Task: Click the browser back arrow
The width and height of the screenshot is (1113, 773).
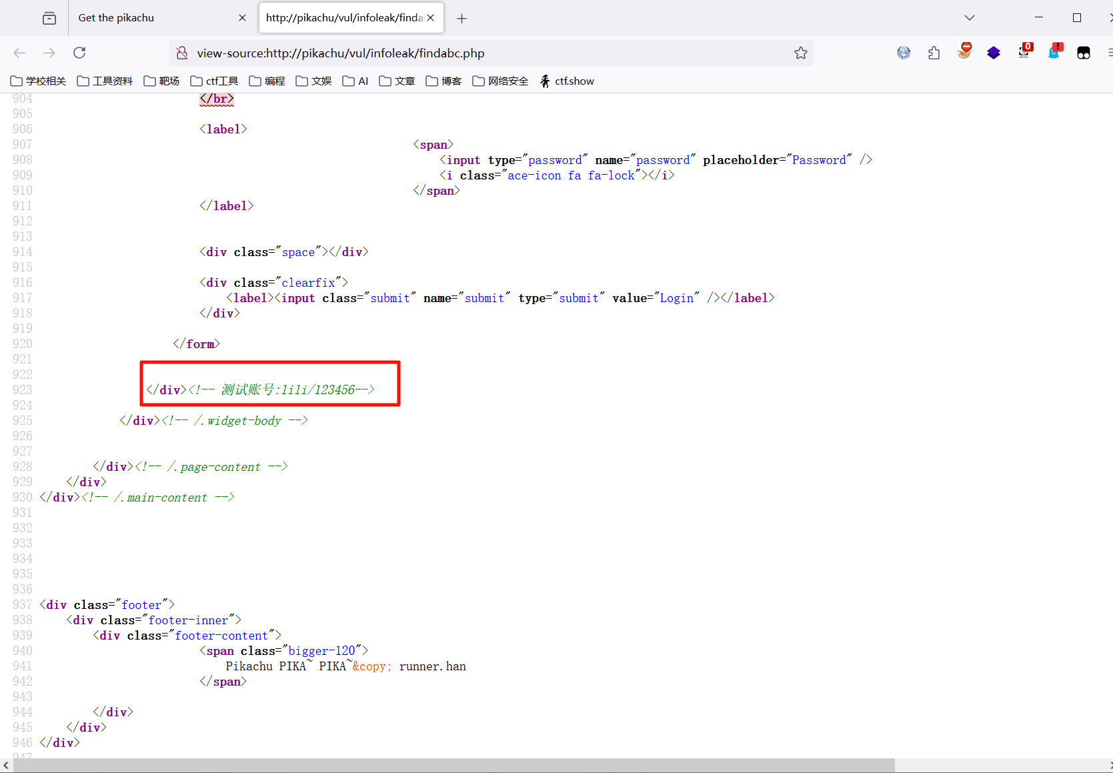Action: point(19,53)
